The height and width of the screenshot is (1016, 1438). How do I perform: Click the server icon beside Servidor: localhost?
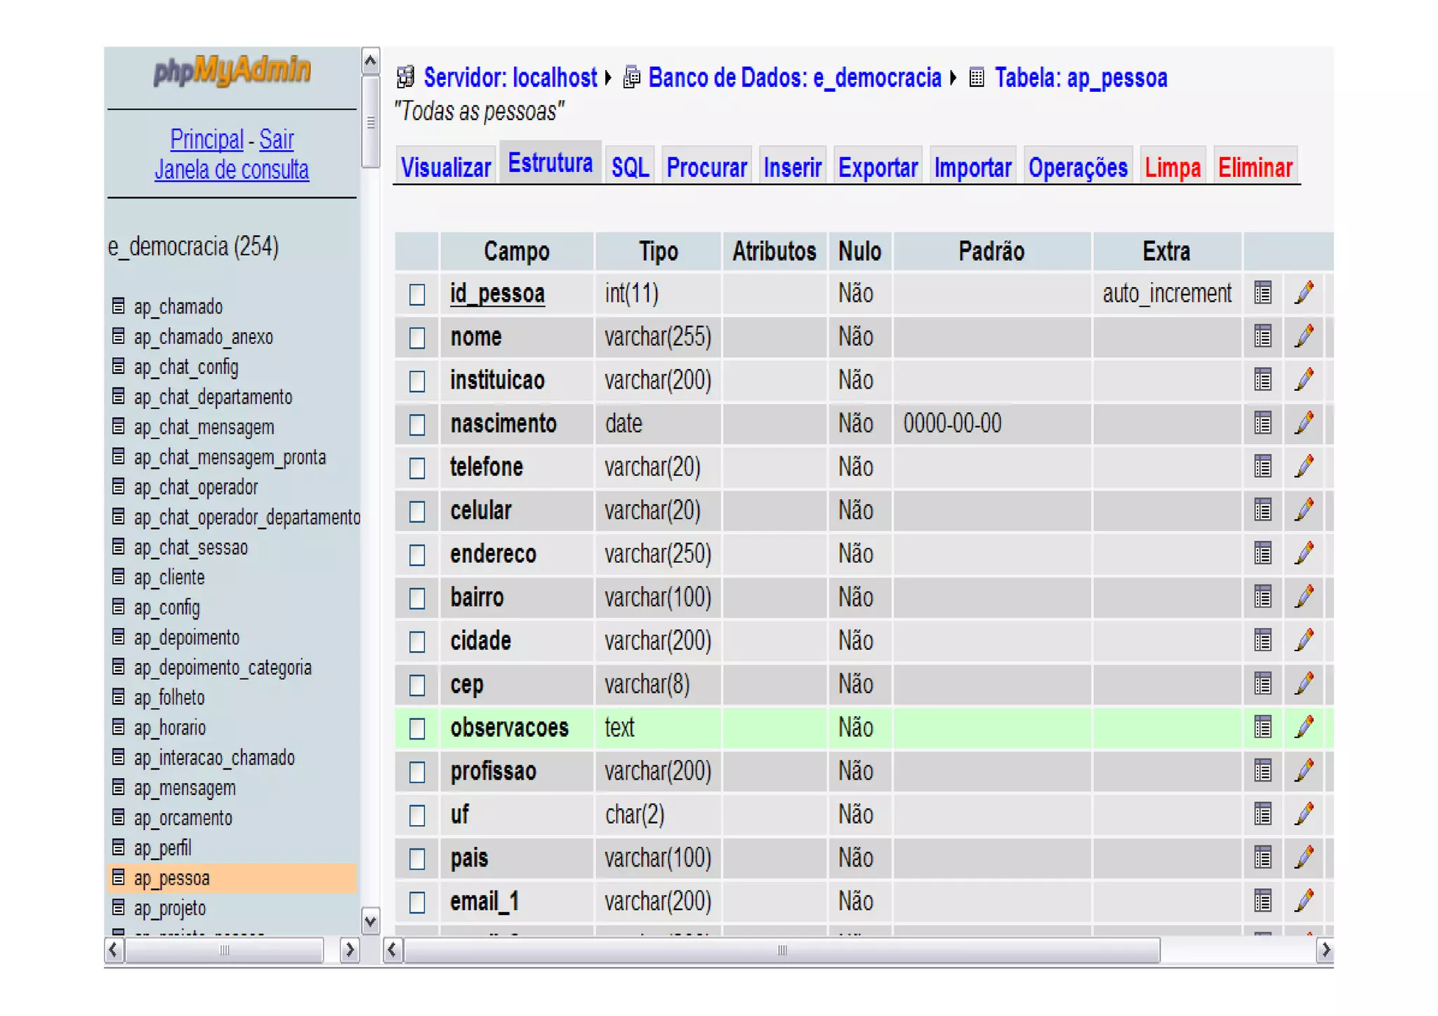(405, 77)
